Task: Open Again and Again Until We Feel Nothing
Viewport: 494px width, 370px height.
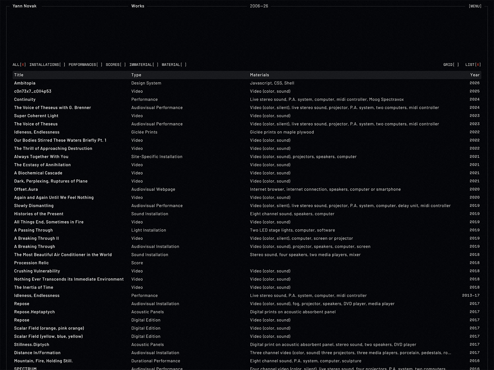Action: (x=54, y=198)
